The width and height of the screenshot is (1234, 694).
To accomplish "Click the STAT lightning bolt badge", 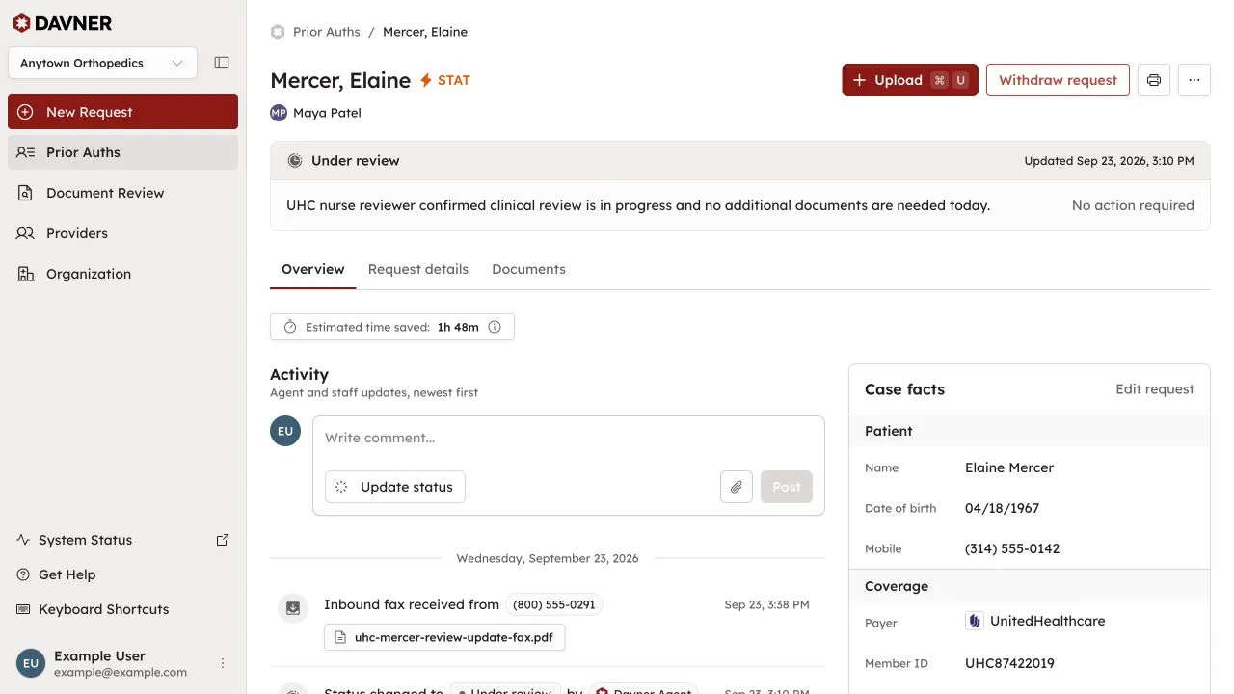I will click(x=444, y=80).
